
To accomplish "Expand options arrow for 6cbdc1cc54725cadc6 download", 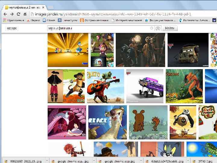I will 188,161.
